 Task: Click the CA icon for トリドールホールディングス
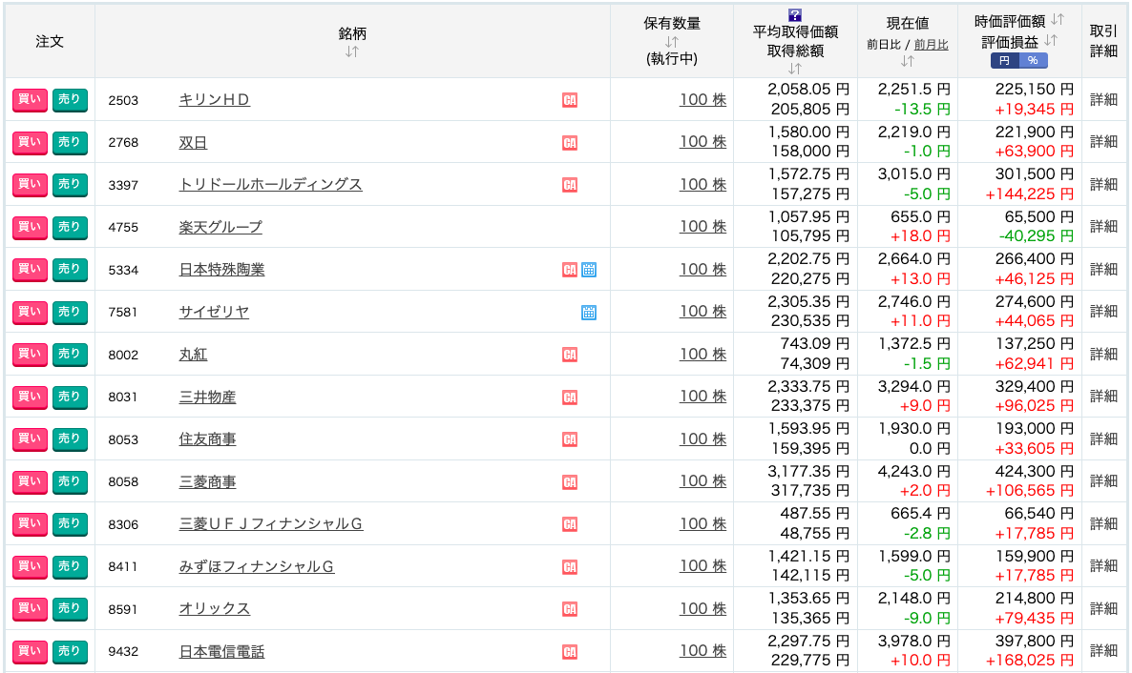(570, 185)
